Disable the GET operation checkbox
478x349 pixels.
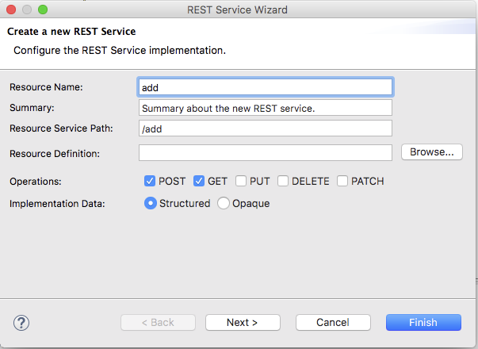tap(199, 181)
